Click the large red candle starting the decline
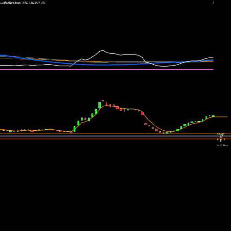The height and width of the screenshot is (231, 231). pos(142,113)
